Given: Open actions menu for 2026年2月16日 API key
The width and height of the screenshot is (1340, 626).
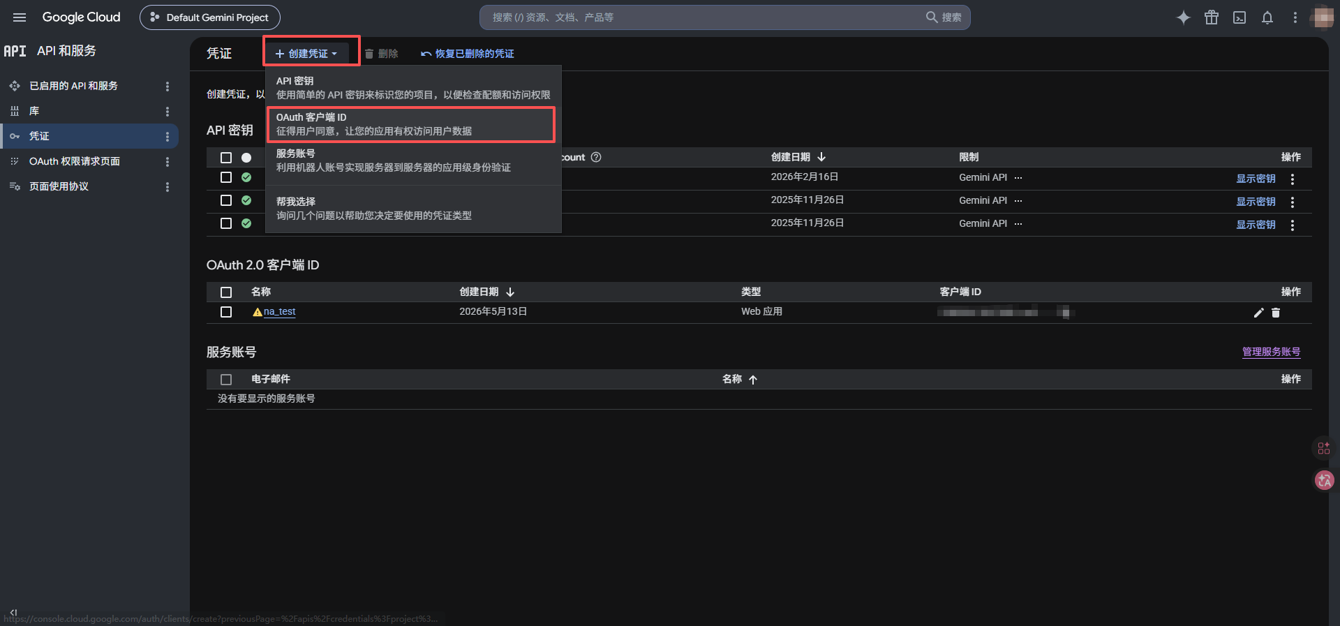Looking at the screenshot, I should pos(1293,179).
